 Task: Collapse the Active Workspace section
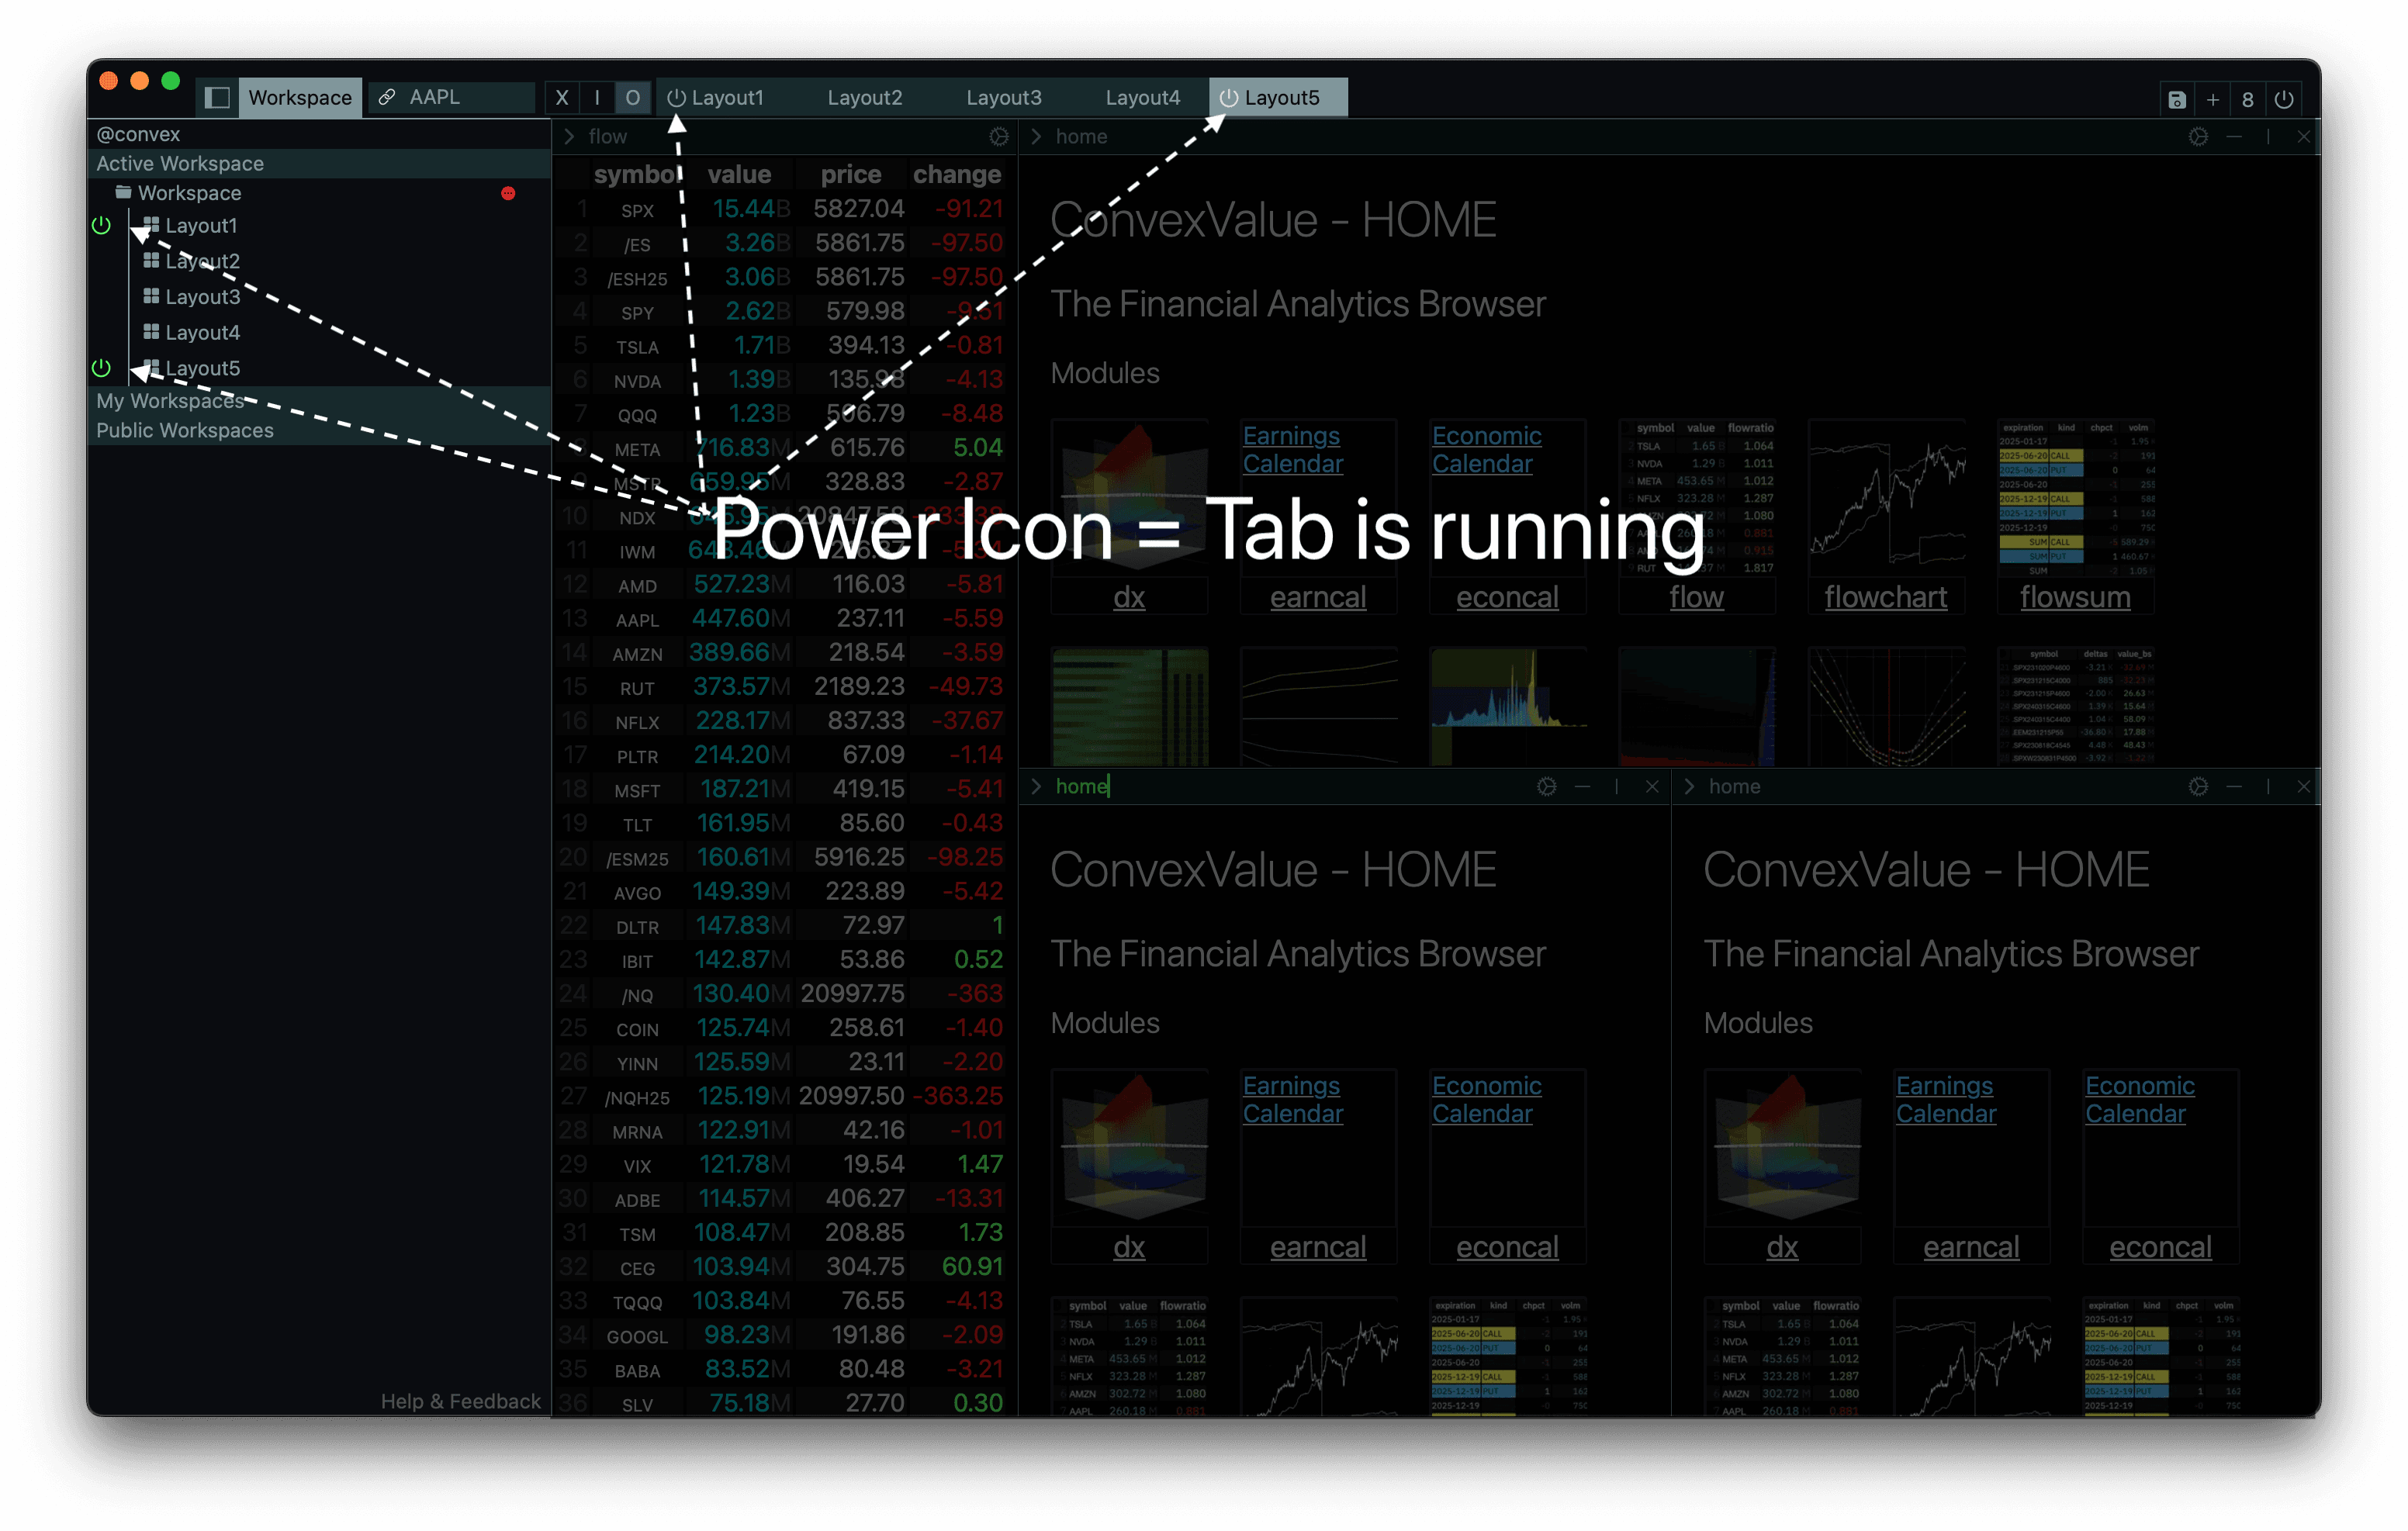point(319,163)
